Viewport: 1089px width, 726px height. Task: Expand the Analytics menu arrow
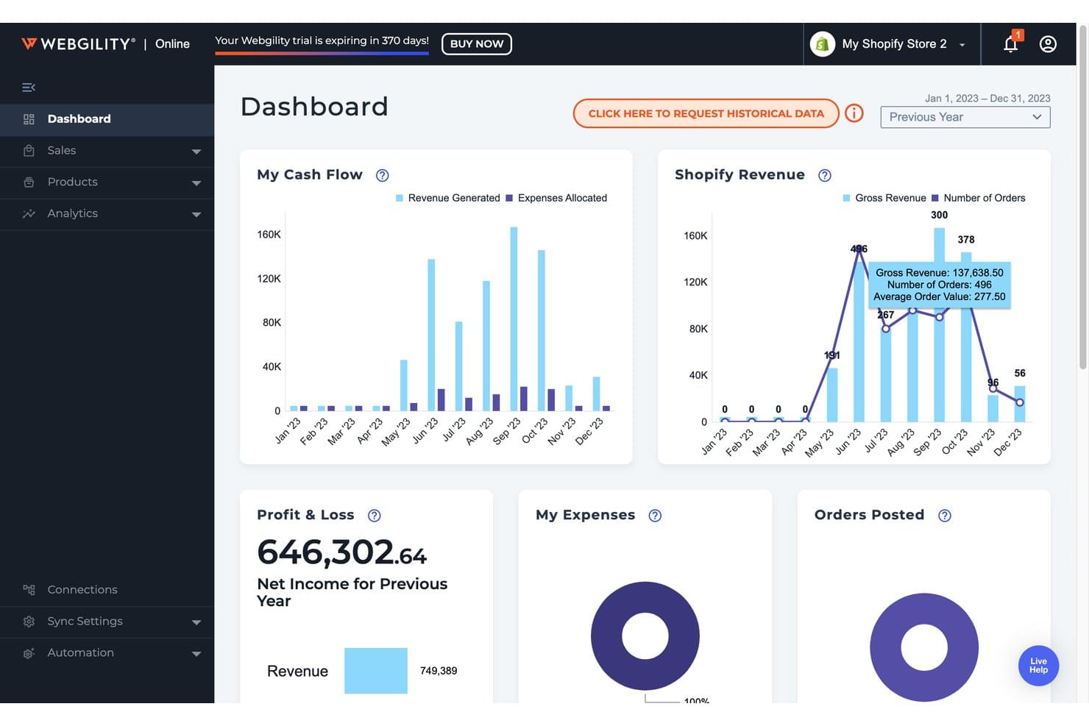tap(196, 215)
